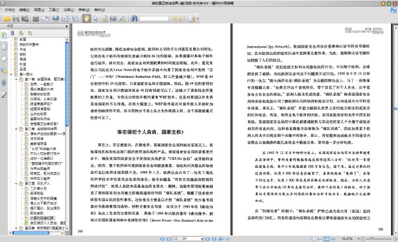
Task: Toggle facing pages layout
Action: click(x=327, y=239)
